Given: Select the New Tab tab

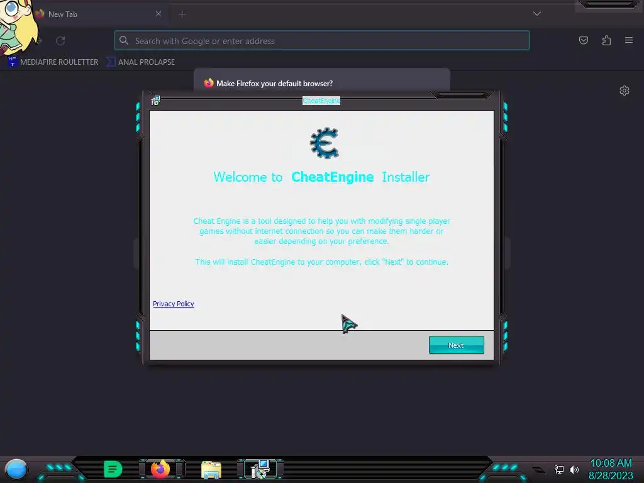Looking at the screenshot, I should pos(99,14).
